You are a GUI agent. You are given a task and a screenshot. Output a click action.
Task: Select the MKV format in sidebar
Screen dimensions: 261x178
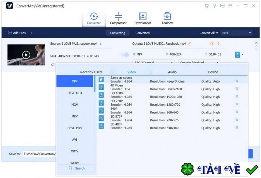tap(75, 116)
